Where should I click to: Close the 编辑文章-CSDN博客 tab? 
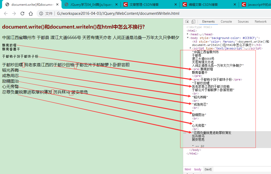click(x=235, y=4)
